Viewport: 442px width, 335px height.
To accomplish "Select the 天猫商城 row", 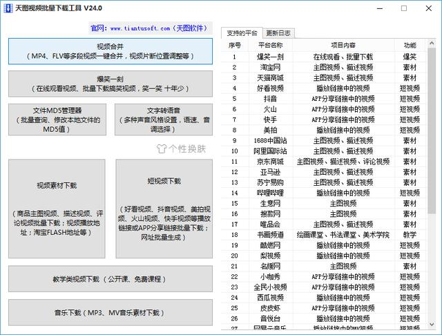I will (324, 78).
